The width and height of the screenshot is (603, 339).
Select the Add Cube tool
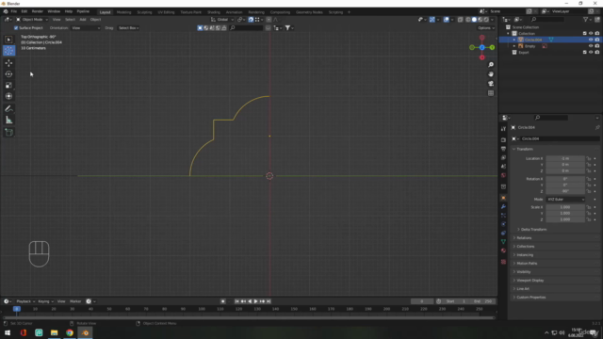click(8, 133)
